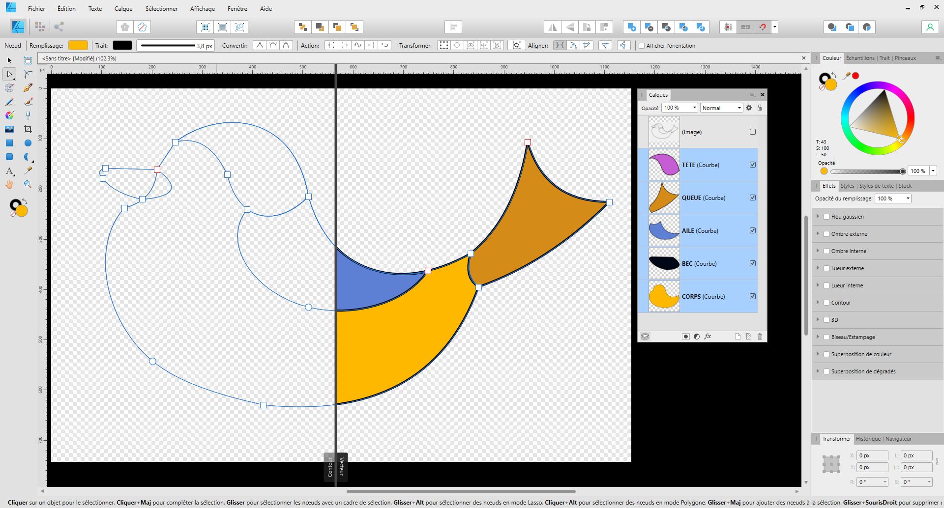Open the rotation R dropdown in Transformer
Viewport: 944px width, 508px height.
click(885, 482)
